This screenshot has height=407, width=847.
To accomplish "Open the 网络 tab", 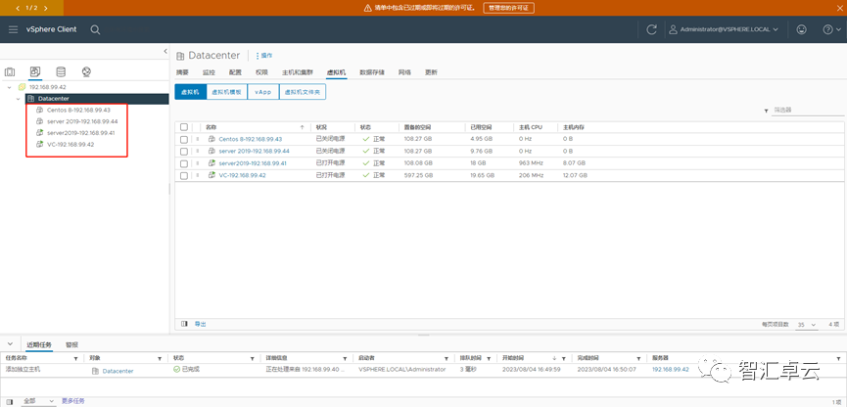I will (404, 72).
